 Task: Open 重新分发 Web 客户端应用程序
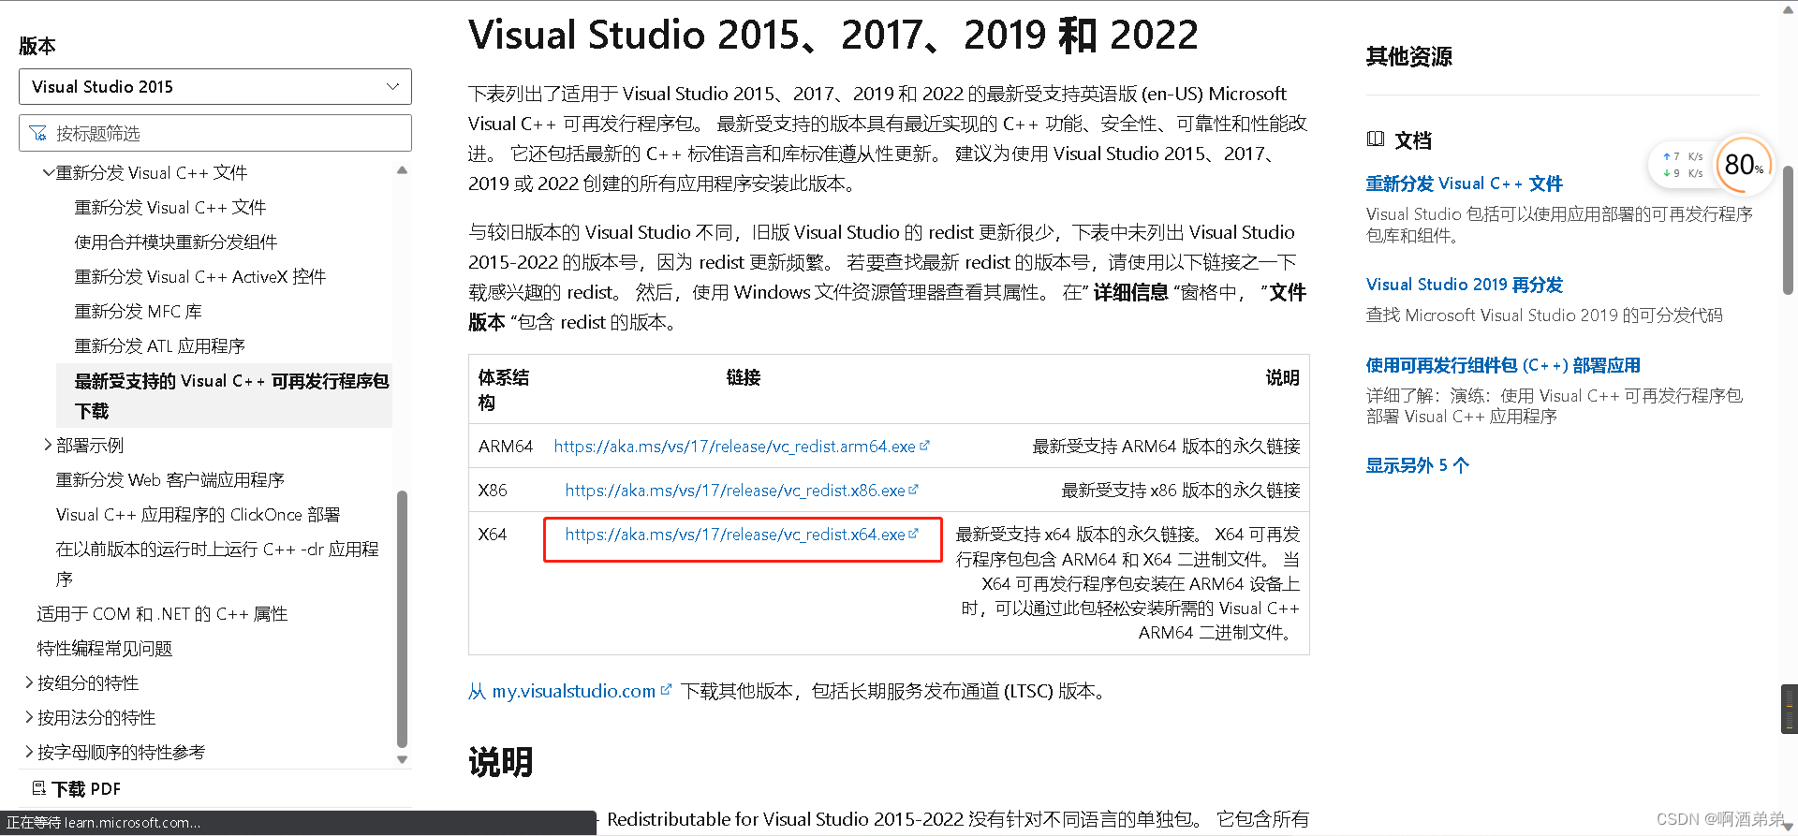169,479
